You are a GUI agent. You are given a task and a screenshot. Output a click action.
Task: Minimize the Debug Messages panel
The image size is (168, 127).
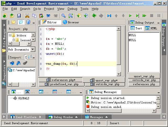[x=159, y=92]
